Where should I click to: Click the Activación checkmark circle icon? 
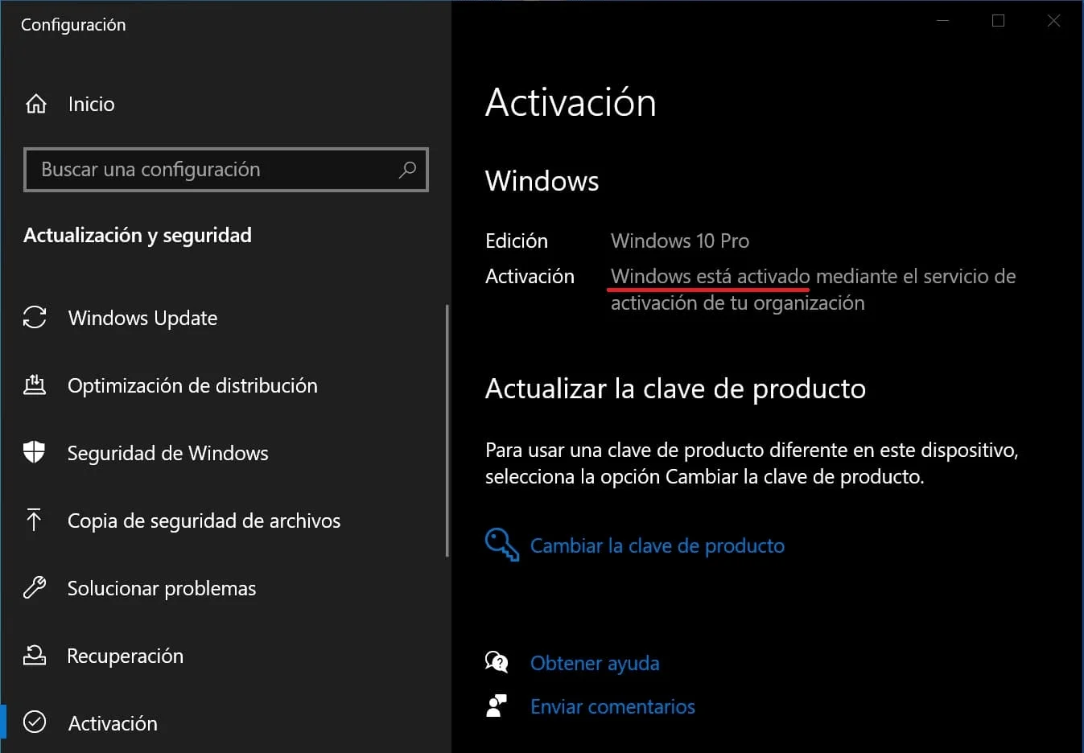click(35, 722)
